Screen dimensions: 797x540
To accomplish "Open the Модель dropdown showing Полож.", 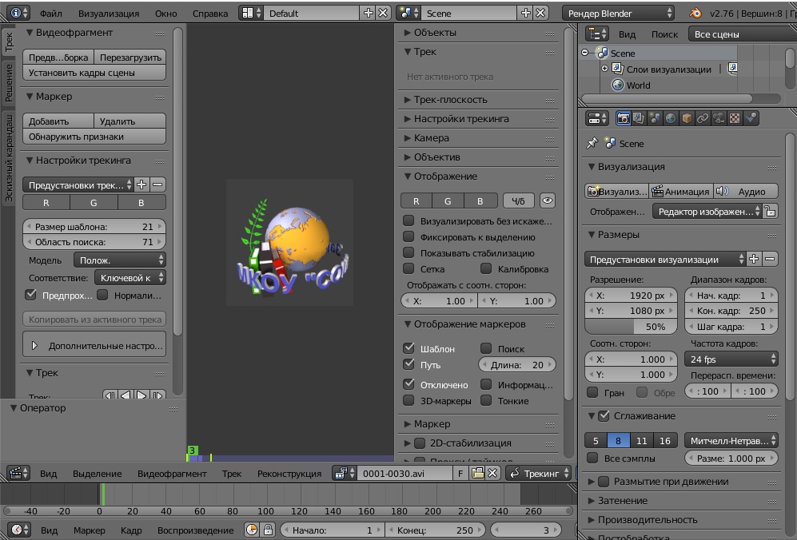I will pyautogui.click(x=119, y=260).
